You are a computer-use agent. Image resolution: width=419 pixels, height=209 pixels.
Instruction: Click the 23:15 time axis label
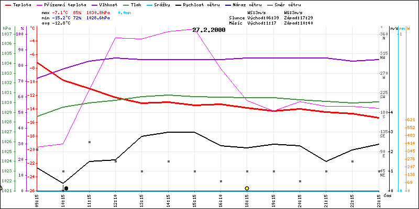click(379, 199)
